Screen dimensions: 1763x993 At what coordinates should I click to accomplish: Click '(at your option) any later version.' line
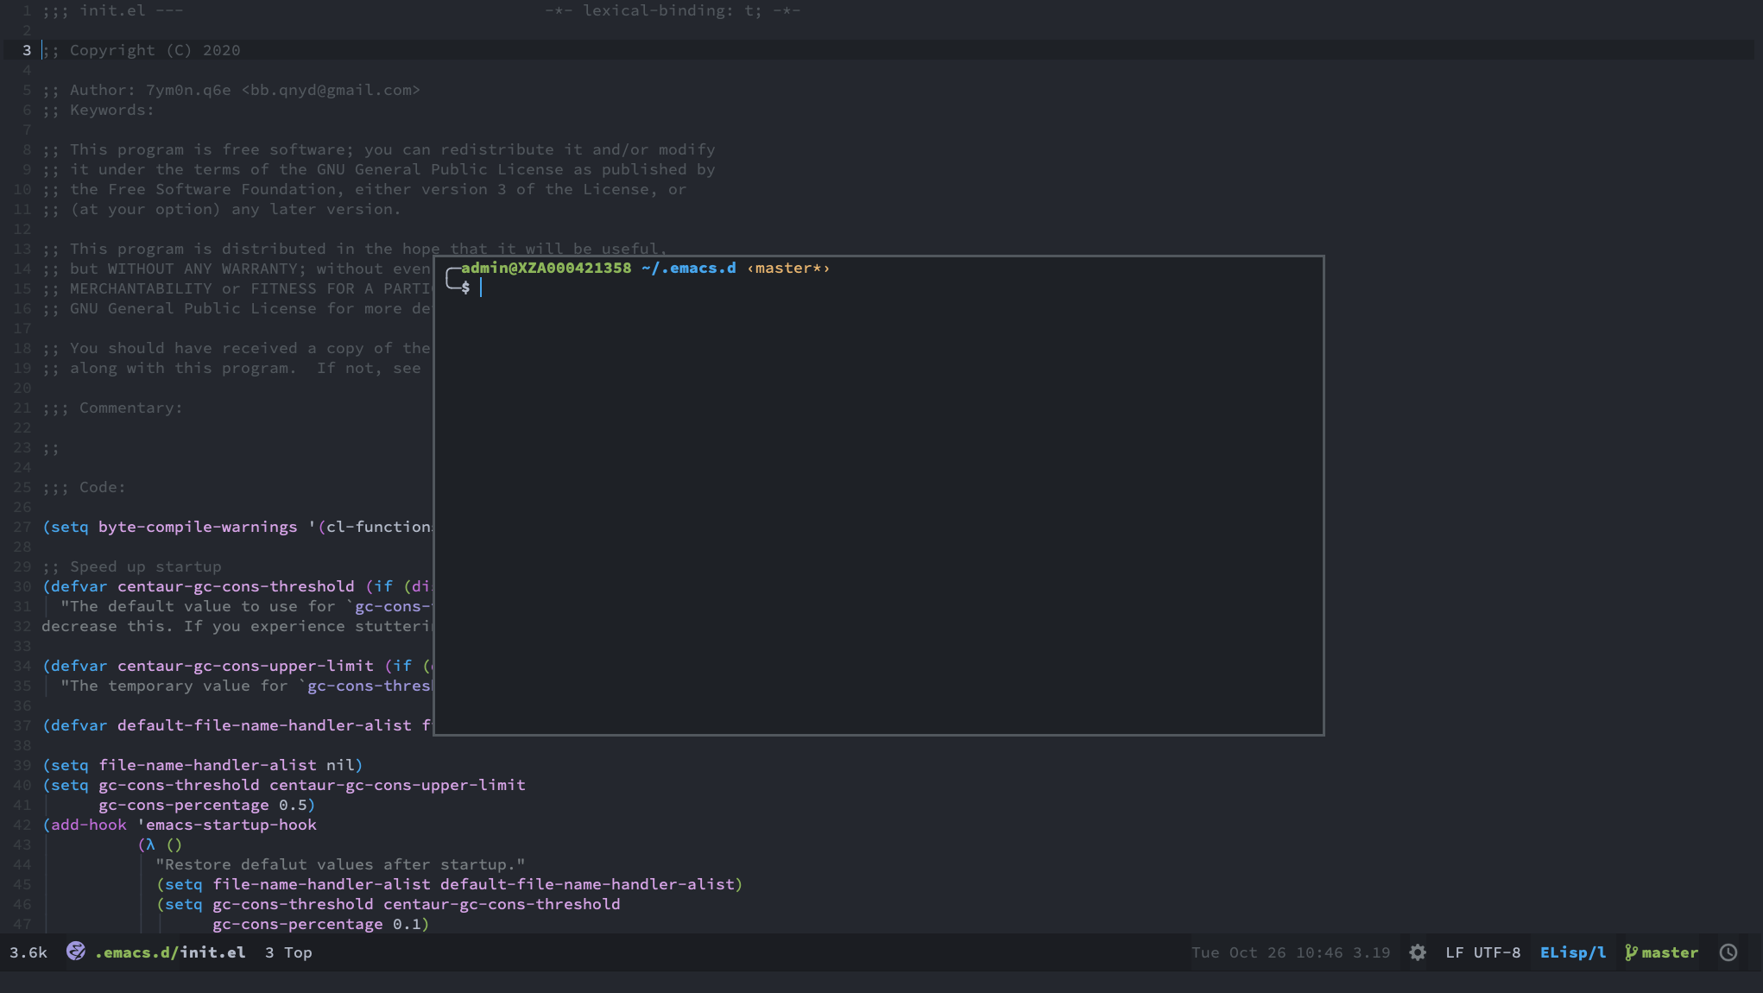(222, 209)
